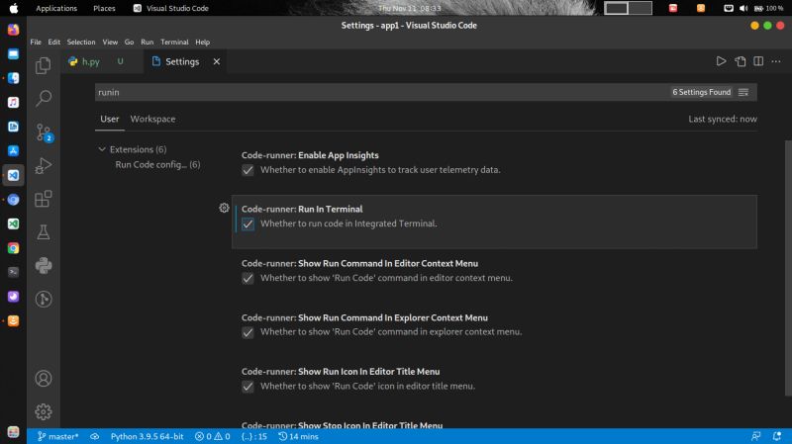Close the Settings tab
Viewport: 792px width, 444px height.
216,61
